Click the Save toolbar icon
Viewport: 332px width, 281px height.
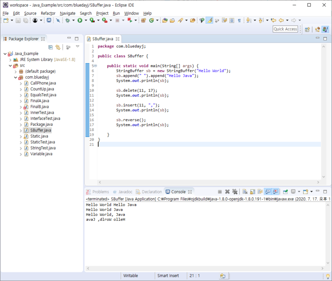18,20
